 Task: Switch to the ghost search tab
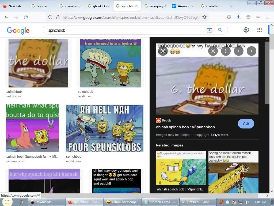pyautogui.click(x=98, y=6)
